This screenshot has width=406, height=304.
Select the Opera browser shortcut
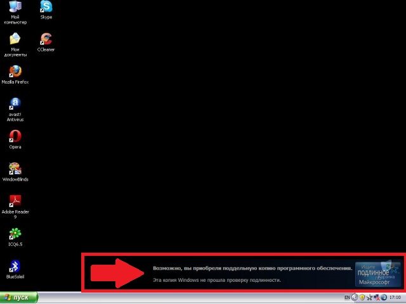click(x=15, y=139)
